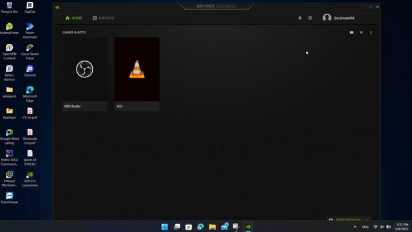412x232 pixels.
Task: Open Openvpn folder on desktop
Action: tap(10, 113)
